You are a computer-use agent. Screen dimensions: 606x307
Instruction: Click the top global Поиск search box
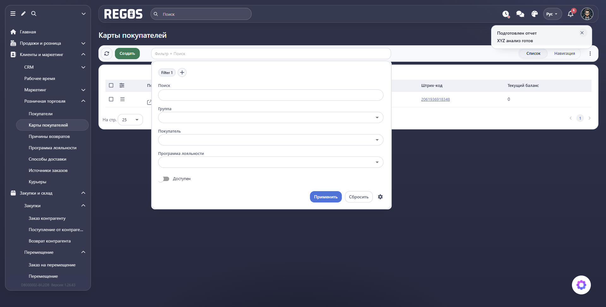tap(201, 14)
